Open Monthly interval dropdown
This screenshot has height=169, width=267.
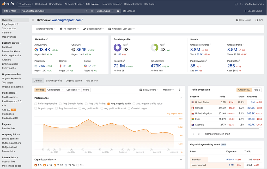click(x=168, y=90)
